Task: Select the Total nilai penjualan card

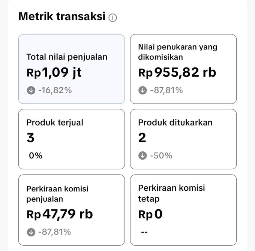Action: point(72,69)
